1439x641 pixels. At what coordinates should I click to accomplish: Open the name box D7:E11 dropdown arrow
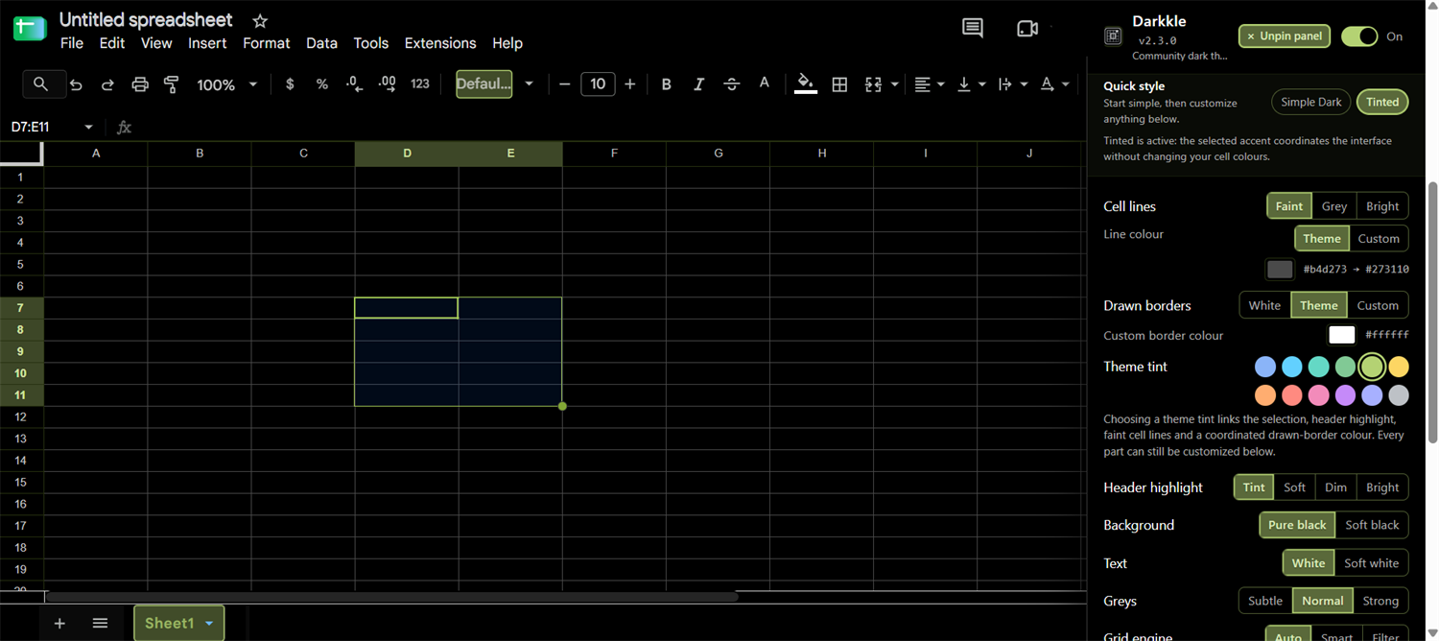click(88, 127)
